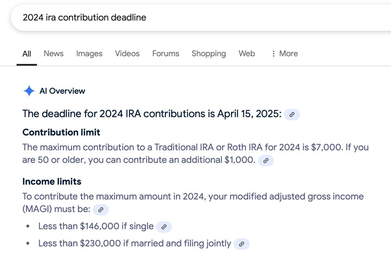This screenshot has height=264, width=391.
Task: Click the AI Overview label
Action: pos(62,91)
